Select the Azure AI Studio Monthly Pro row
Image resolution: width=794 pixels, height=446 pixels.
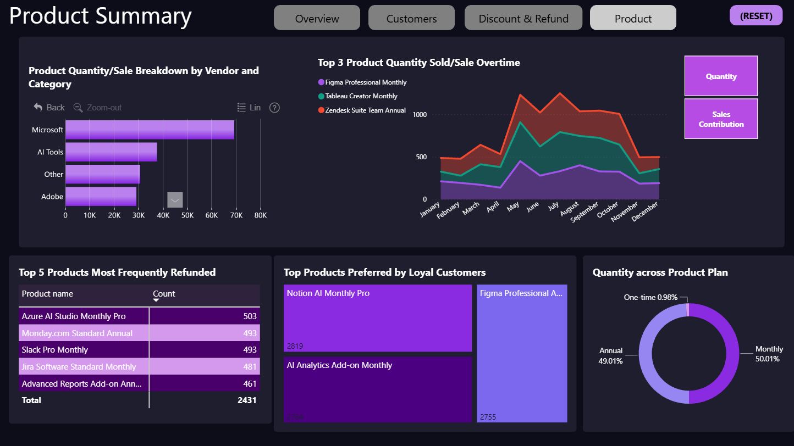point(139,316)
